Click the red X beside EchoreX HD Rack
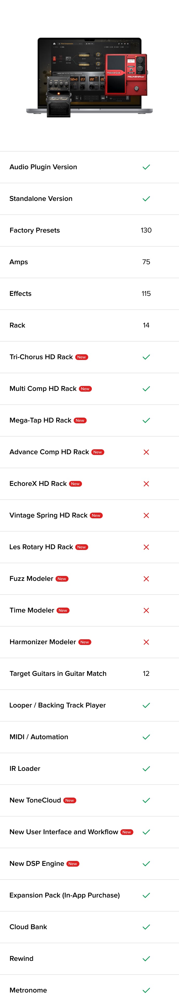 [146, 484]
